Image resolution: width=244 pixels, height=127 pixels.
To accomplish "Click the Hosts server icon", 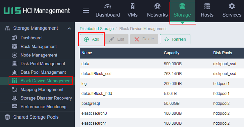I will click(207, 6).
